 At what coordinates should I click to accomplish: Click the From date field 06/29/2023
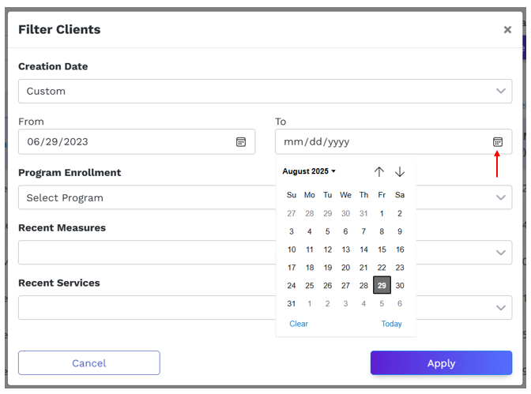point(137,142)
